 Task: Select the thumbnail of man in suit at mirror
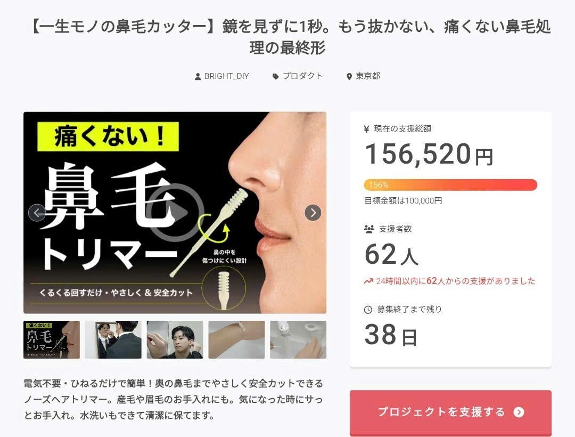click(113, 340)
